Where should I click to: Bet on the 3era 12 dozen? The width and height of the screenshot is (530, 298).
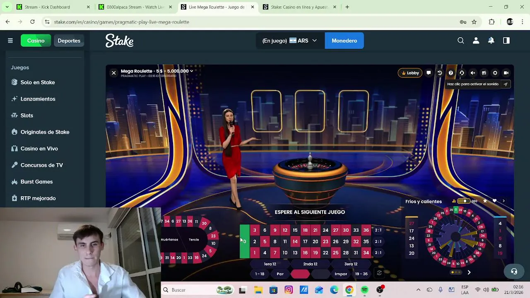(x=351, y=264)
